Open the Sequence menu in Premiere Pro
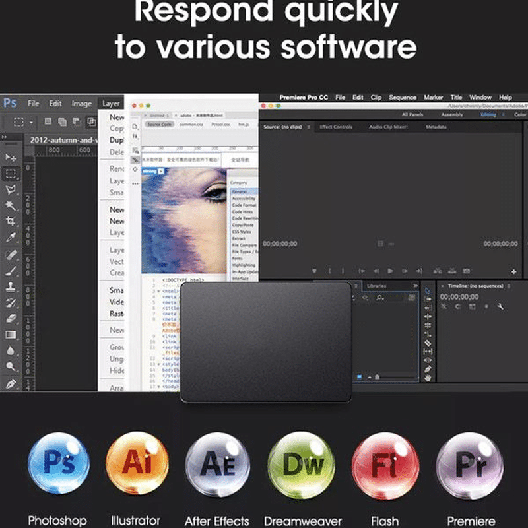The image size is (528, 528). [x=403, y=97]
